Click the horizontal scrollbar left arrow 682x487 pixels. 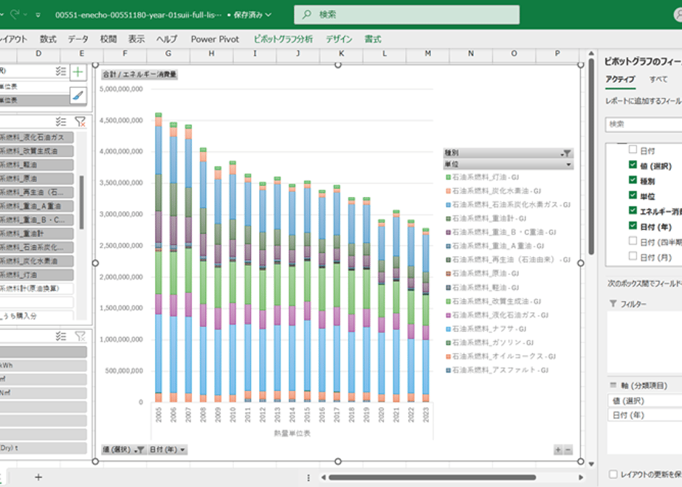point(323,477)
